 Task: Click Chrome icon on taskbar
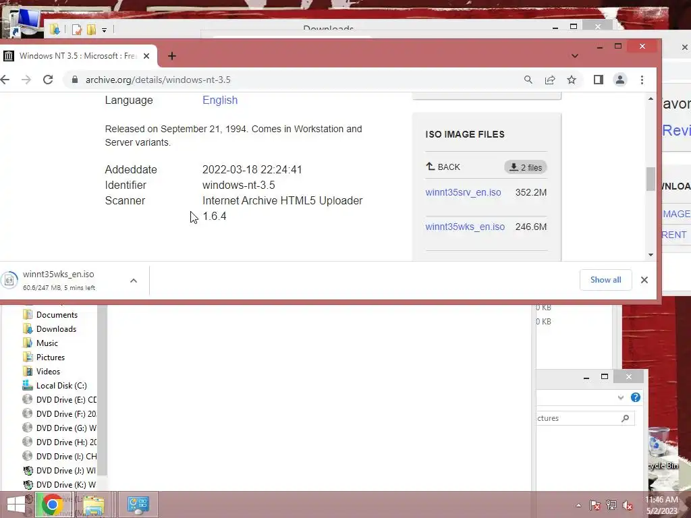(53, 505)
